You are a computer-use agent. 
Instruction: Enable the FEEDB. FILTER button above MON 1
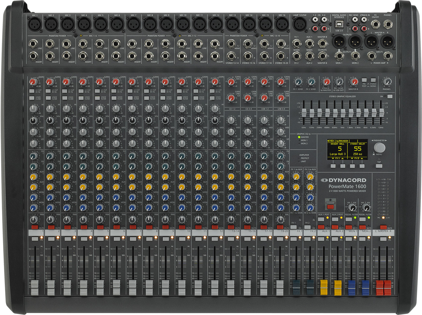(x=349, y=219)
